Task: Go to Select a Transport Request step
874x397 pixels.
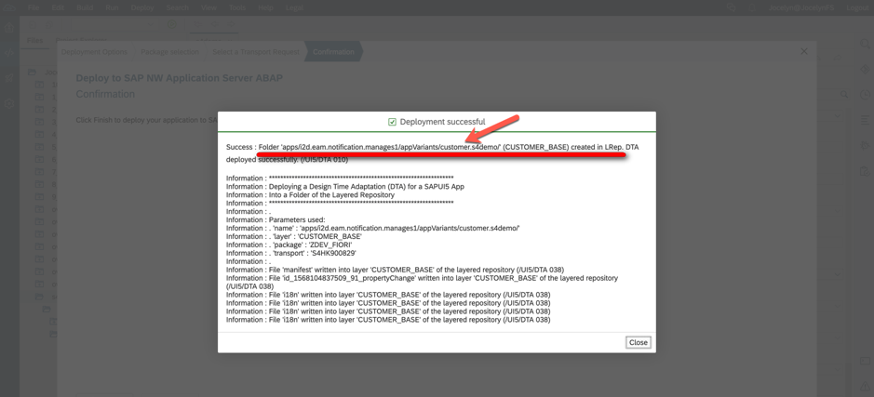Action: click(x=256, y=52)
